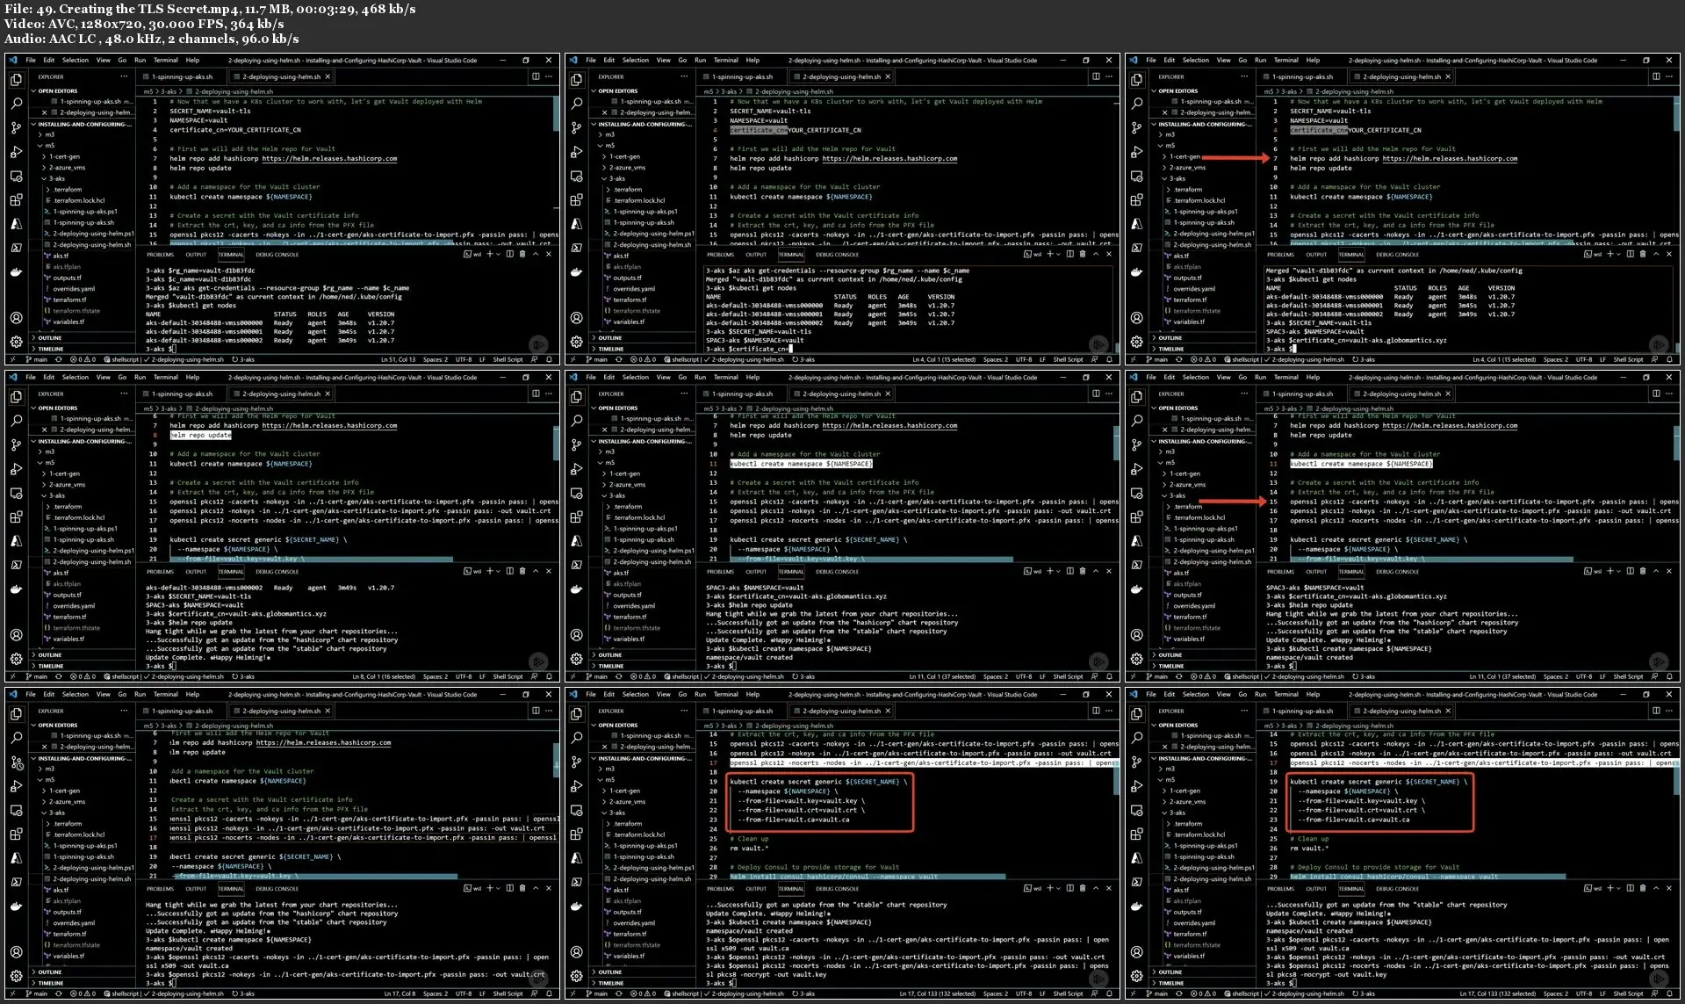Screen dimensions: 1685x1004
Task: Open Extensions view in top-middle frame
Action: (577, 199)
